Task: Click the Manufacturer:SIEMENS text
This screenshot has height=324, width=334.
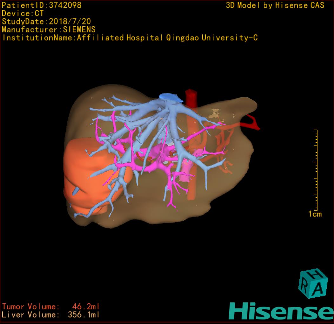Action: [x=49, y=30]
